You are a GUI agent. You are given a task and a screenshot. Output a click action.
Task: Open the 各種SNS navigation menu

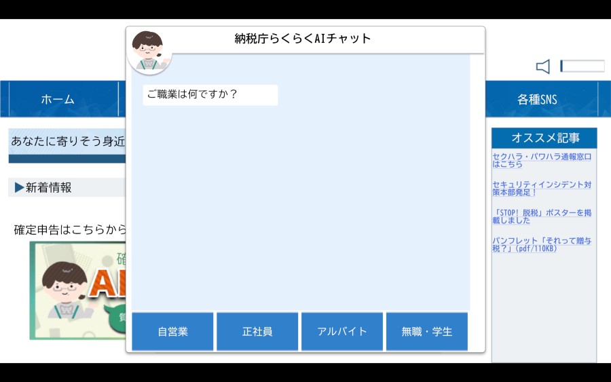(536, 100)
